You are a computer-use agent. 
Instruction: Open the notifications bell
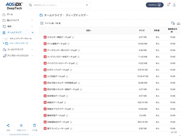(x=168, y=5)
